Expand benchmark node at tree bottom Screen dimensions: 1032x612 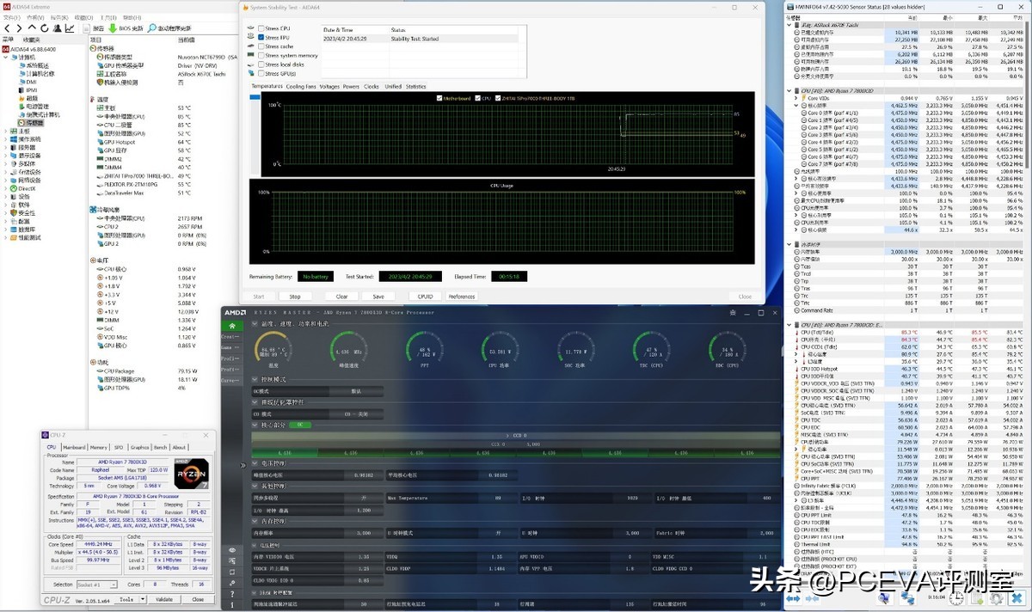coord(5,237)
